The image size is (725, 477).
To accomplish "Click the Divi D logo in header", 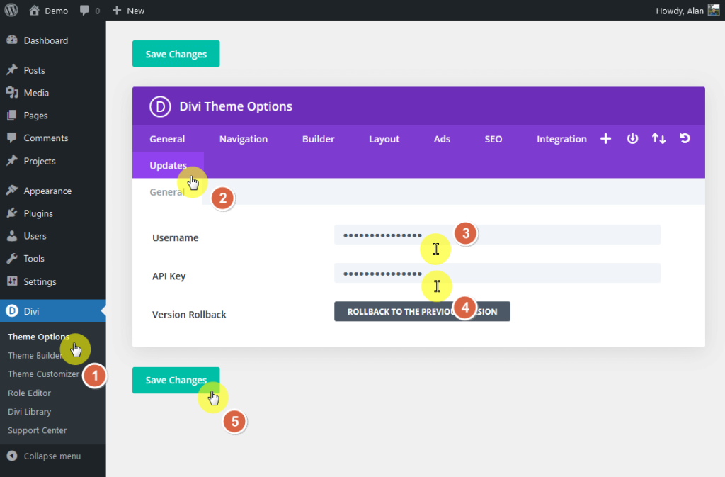I will coord(160,106).
